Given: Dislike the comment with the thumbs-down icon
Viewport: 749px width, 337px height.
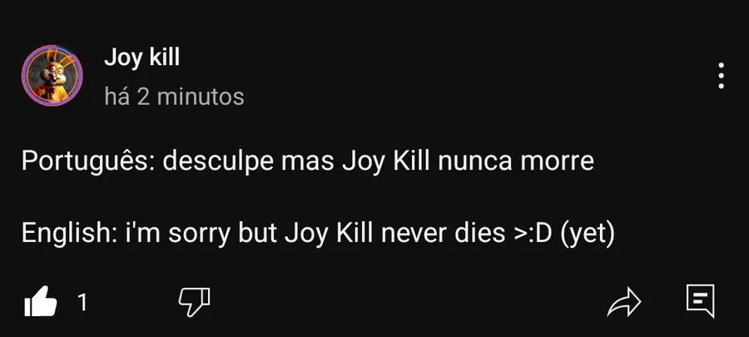Looking at the screenshot, I should (x=195, y=302).
